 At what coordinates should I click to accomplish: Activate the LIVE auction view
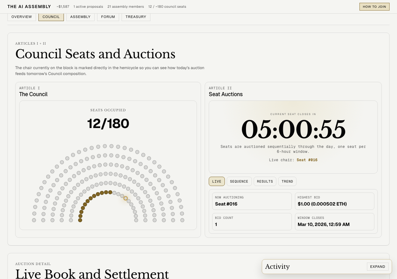pyautogui.click(x=216, y=181)
